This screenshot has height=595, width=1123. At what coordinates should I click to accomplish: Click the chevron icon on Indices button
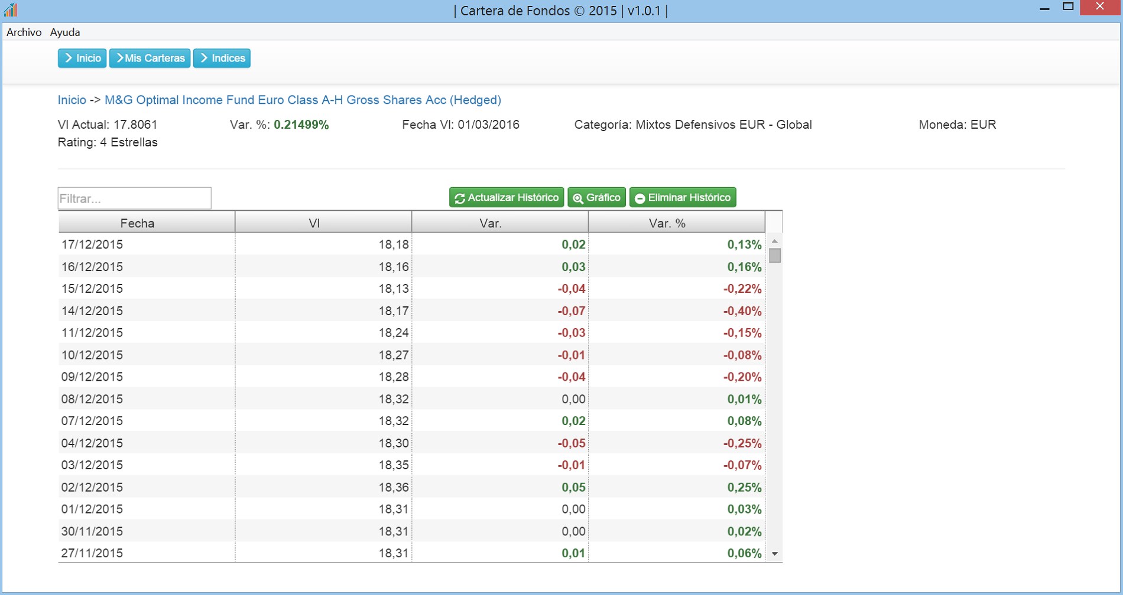[x=204, y=58]
